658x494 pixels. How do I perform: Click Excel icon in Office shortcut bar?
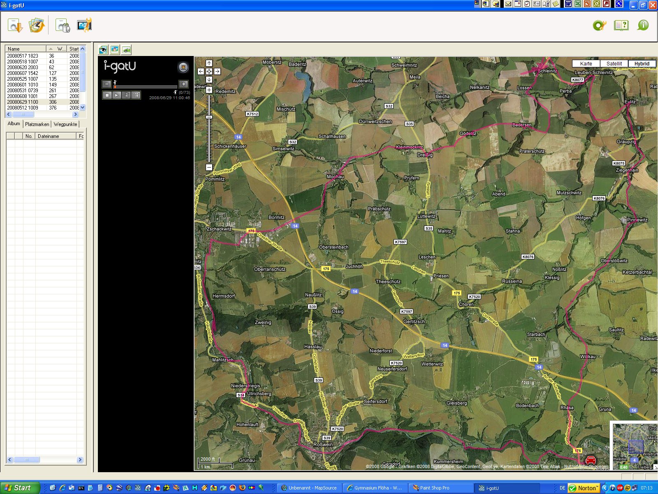pos(578,4)
